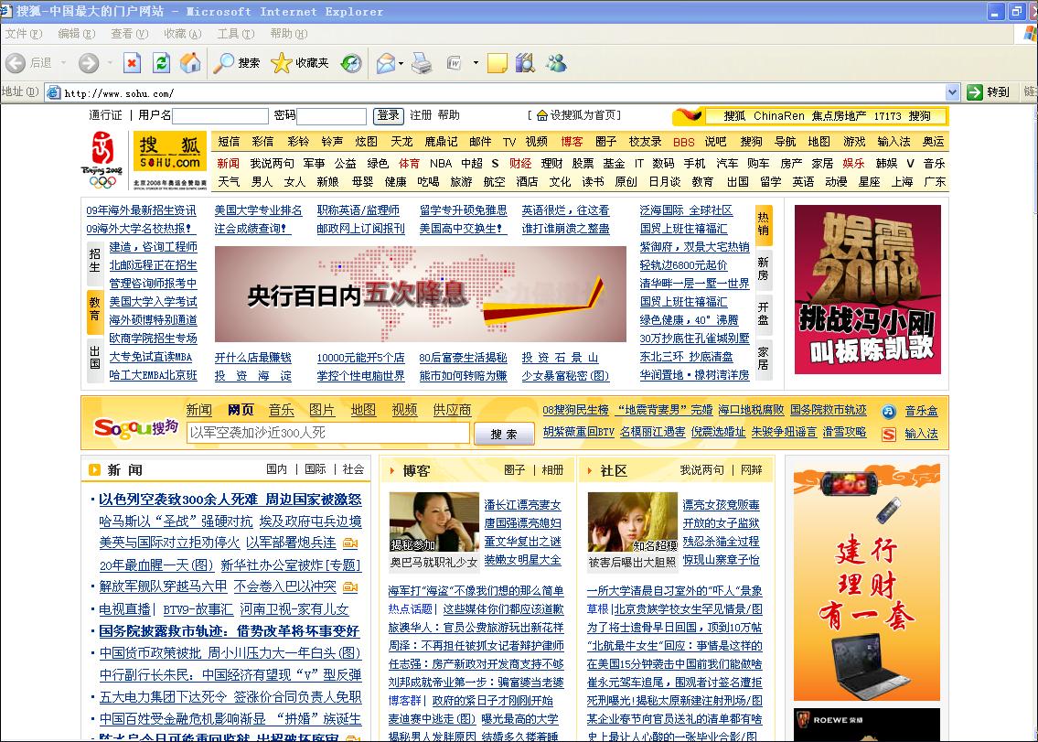Open the 编辑(E) menu
1038x742 pixels.
click(77, 33)
